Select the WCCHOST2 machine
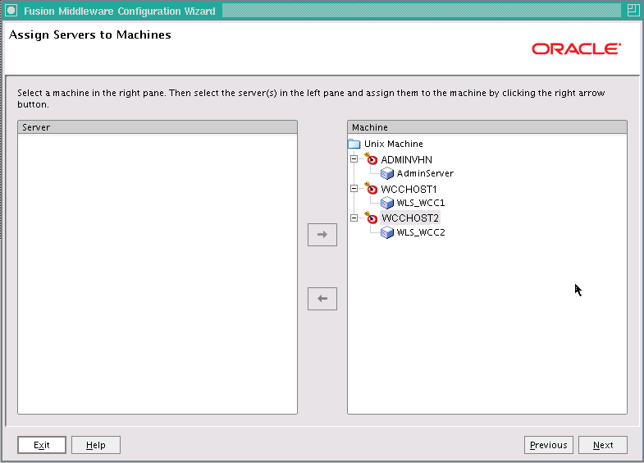 coord(410,218)
